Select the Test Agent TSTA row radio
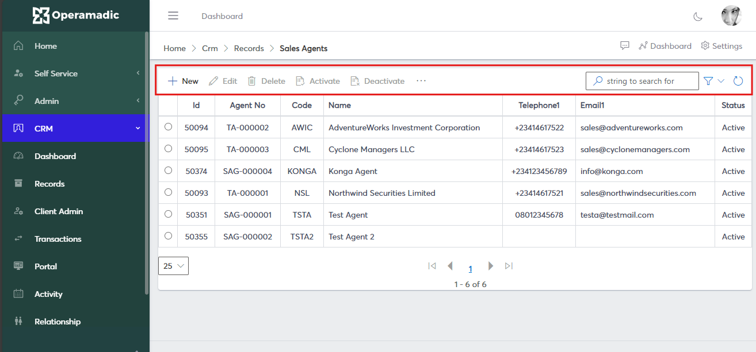The width and height of the screenshot is (756, 352). 168,214
